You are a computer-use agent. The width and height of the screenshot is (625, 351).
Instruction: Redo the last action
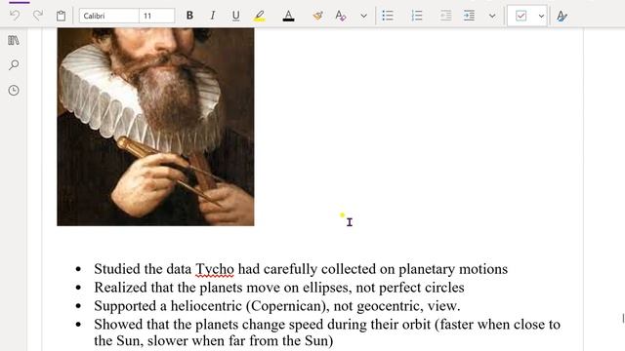coord(38,16)
